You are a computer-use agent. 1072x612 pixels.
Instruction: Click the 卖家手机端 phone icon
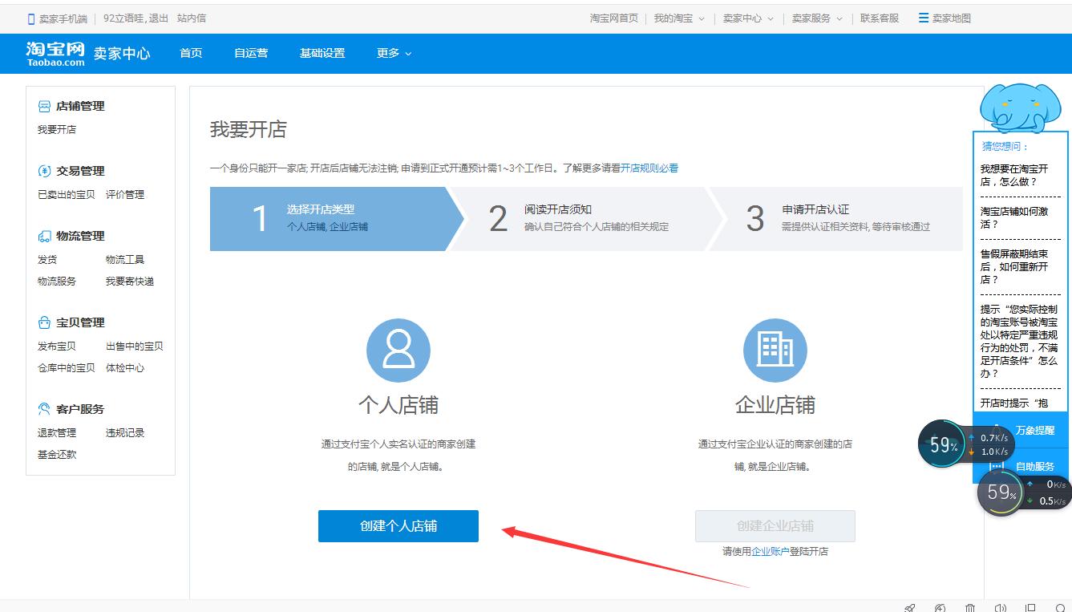click(30, 17)
